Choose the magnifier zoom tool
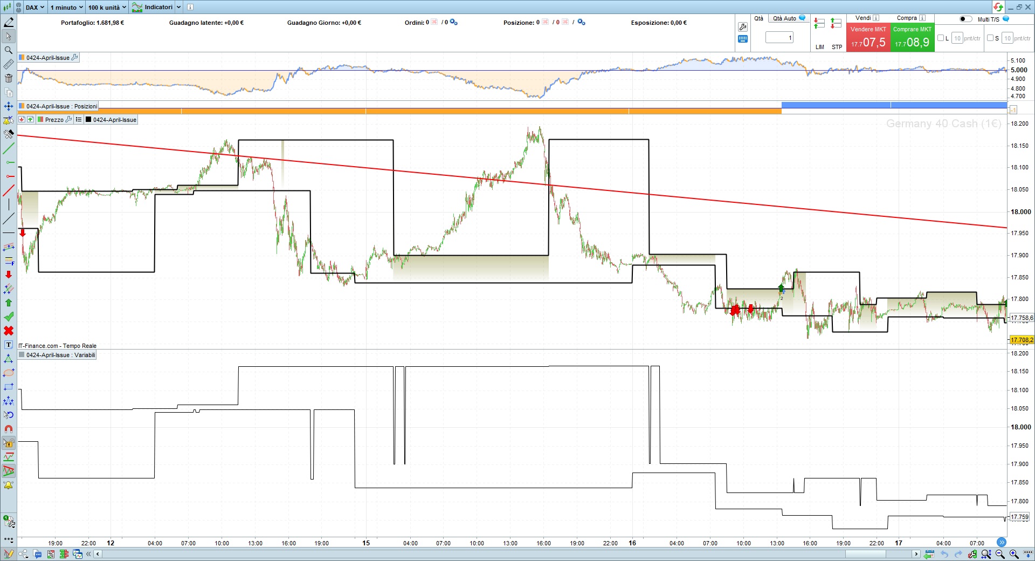The height and width of the screenshot is (561, 1035). [9, 50]
